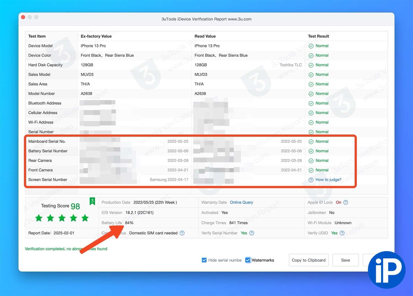Click the Normal check icon for Sales Model
This screenshot has height=296, width=413.
[x=311, y=75]
